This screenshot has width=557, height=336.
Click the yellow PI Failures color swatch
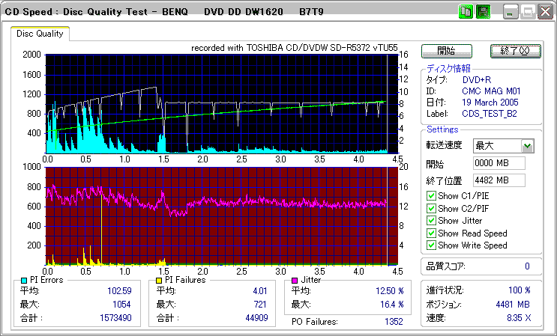click(159, 281)
